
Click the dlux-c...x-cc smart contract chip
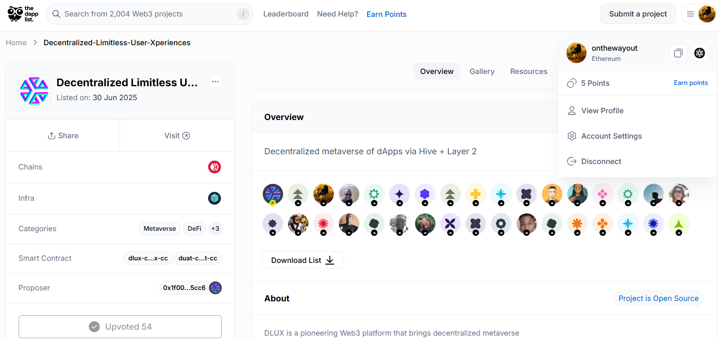[148, 258]
